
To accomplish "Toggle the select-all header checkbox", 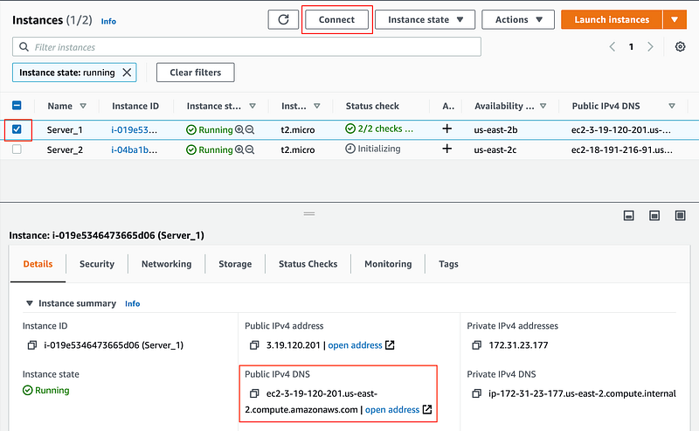I will [x=17, y=106].
